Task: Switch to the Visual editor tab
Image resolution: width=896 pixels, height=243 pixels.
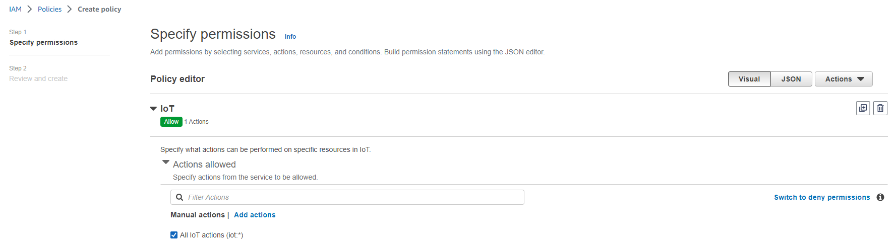Action: pos(749,79)
